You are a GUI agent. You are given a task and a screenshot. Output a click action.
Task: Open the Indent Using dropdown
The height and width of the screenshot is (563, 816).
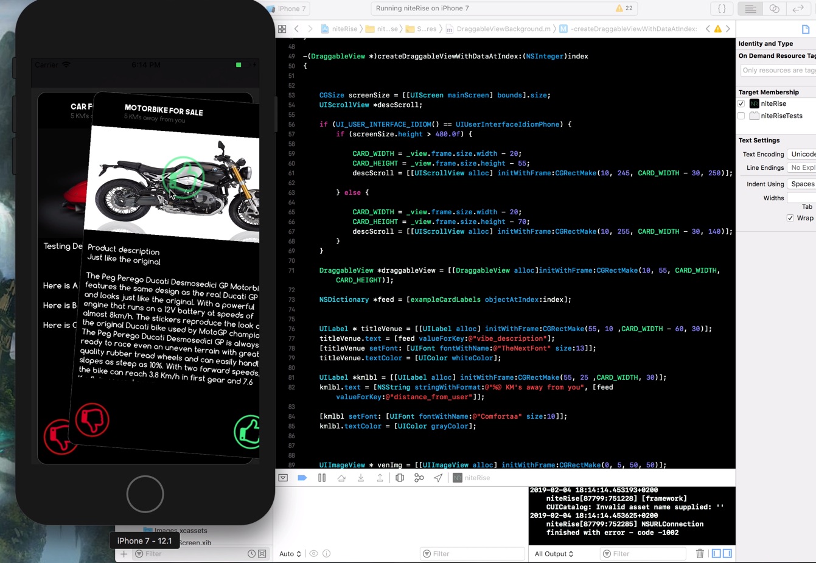801,184
